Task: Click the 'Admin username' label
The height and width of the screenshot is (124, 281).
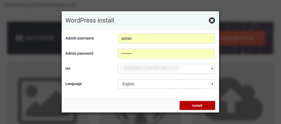Action: tap(80, 38)
